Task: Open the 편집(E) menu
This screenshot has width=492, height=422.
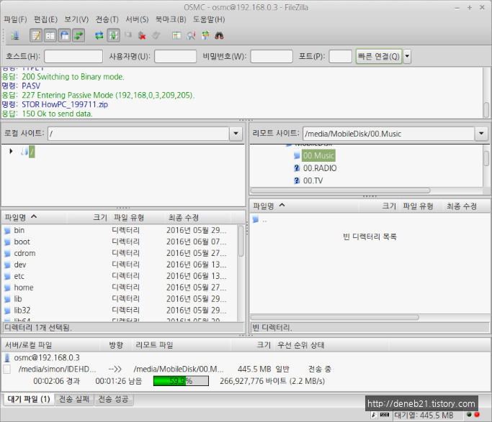Action: (45, 19)
